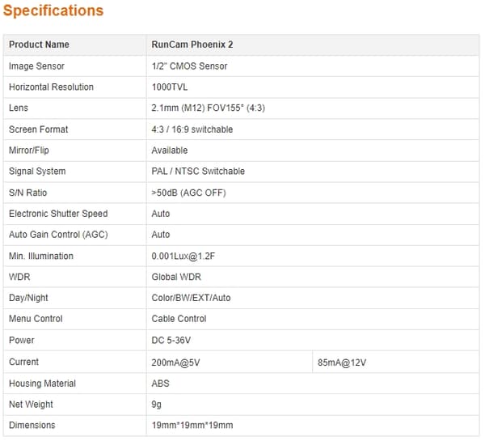The image size is (485, 441).
Task: Select the 4:3 / 16:9 switchable cell
Action: pos(313,129)
